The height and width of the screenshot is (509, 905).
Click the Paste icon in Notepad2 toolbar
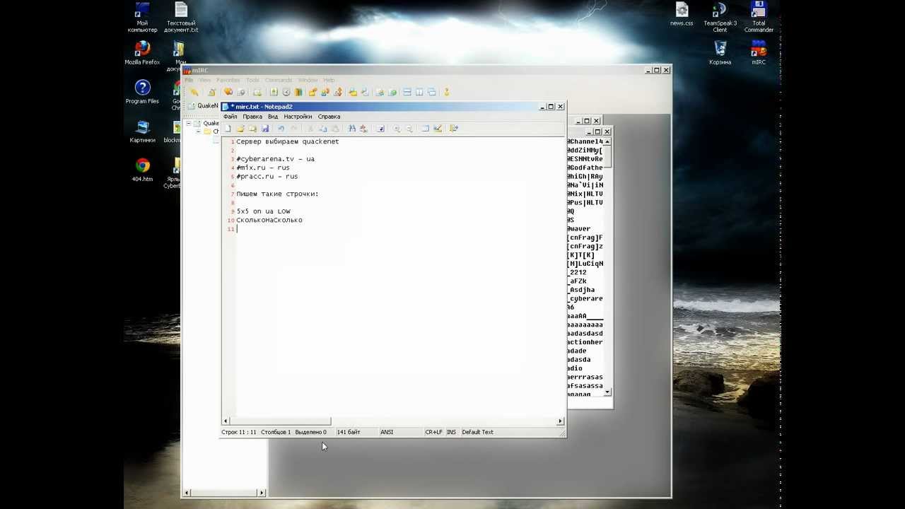(x=335, y=129)
